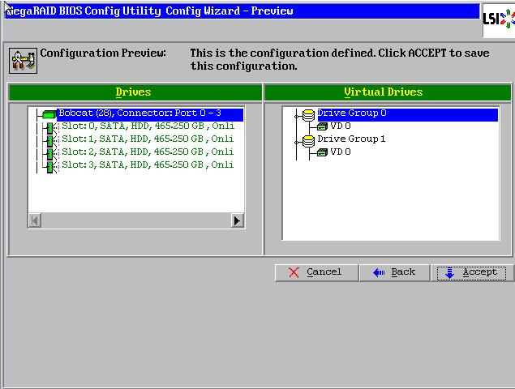Click VD 0 icon under Drive Group 1
Screen dimensions: 515x389
(x=322, y=152)
